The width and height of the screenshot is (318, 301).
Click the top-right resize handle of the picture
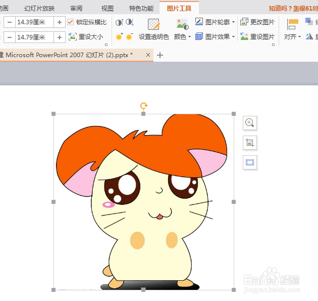(234, 114)
